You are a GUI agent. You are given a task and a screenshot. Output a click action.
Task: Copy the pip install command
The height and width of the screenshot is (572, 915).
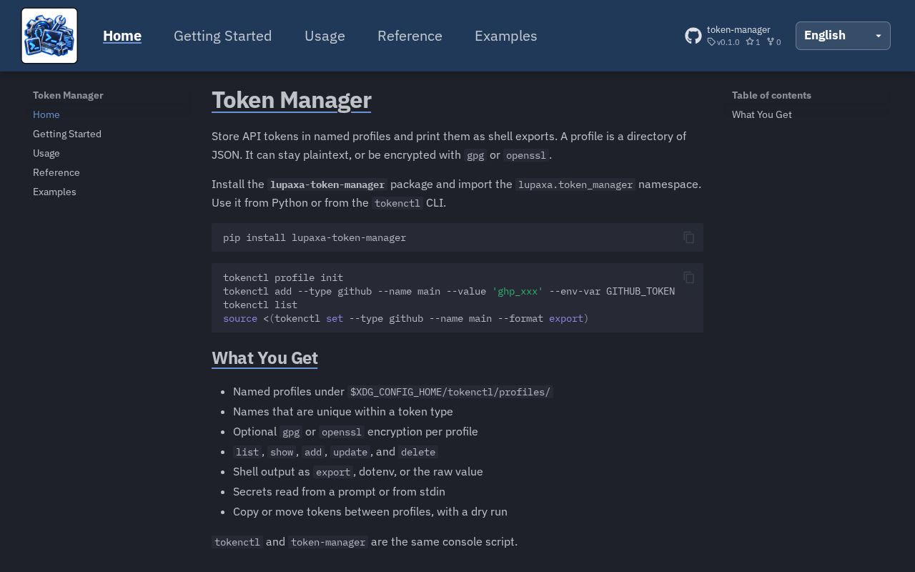(688, 237)
